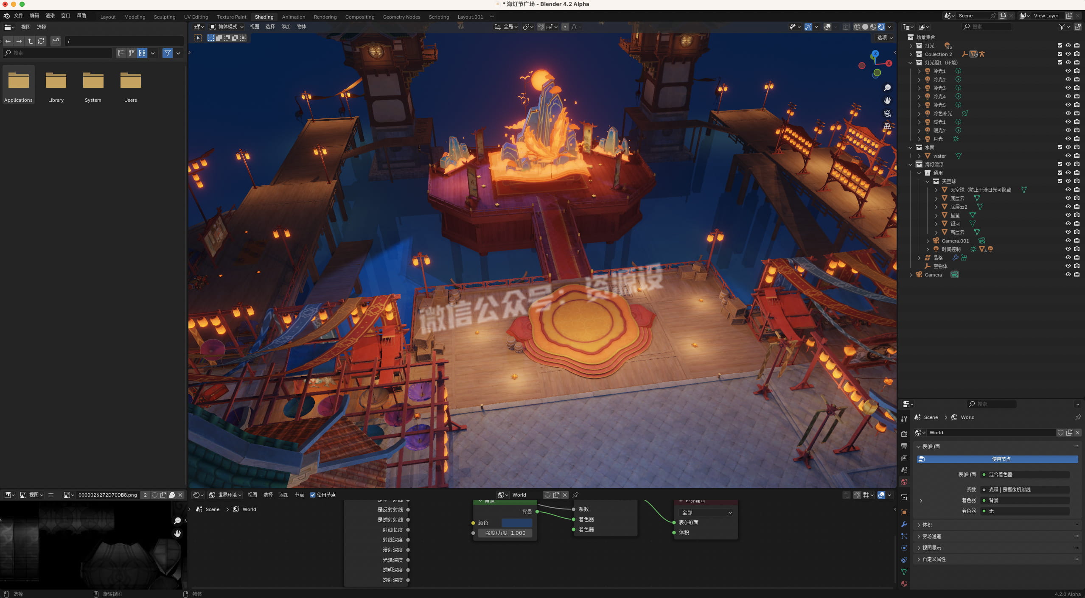The height and width of the screenshot is (598, 1085).
Task: Open the Object properties tab
Action: point(904,512)
